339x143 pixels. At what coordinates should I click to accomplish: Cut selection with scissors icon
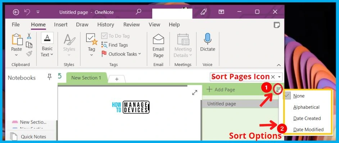[29, 36]
